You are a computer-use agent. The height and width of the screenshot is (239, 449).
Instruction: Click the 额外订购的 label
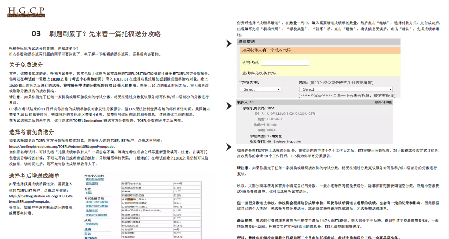pyautogui.click(x=383, y=102)
